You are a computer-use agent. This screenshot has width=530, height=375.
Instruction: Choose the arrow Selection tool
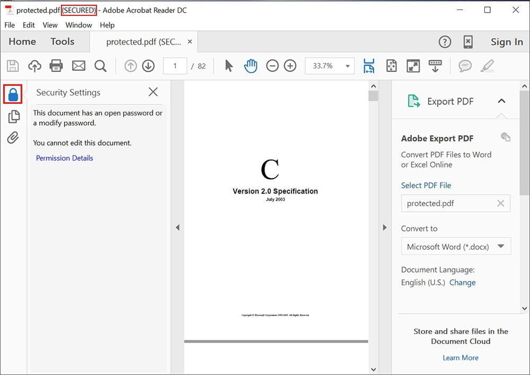click(x=228, y=66)
